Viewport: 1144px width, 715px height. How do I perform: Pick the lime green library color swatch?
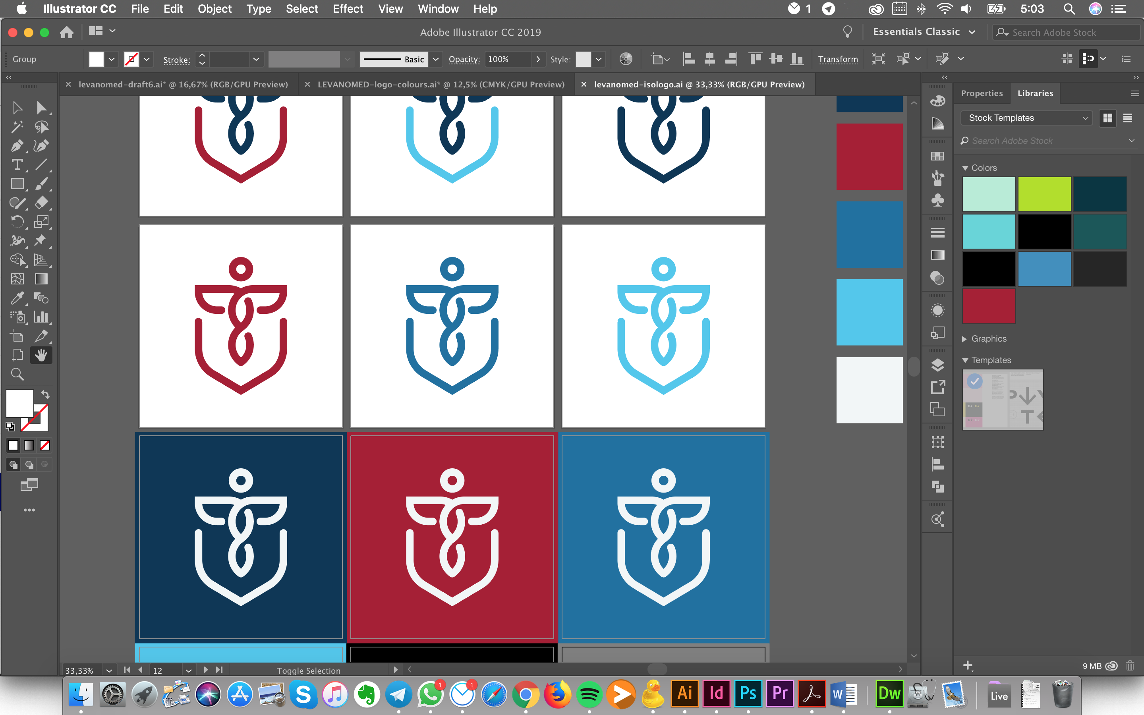point(1044,194)
